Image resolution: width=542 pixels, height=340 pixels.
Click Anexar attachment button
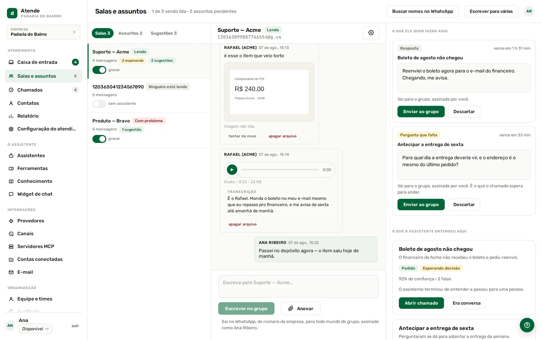tap(301, 308)
